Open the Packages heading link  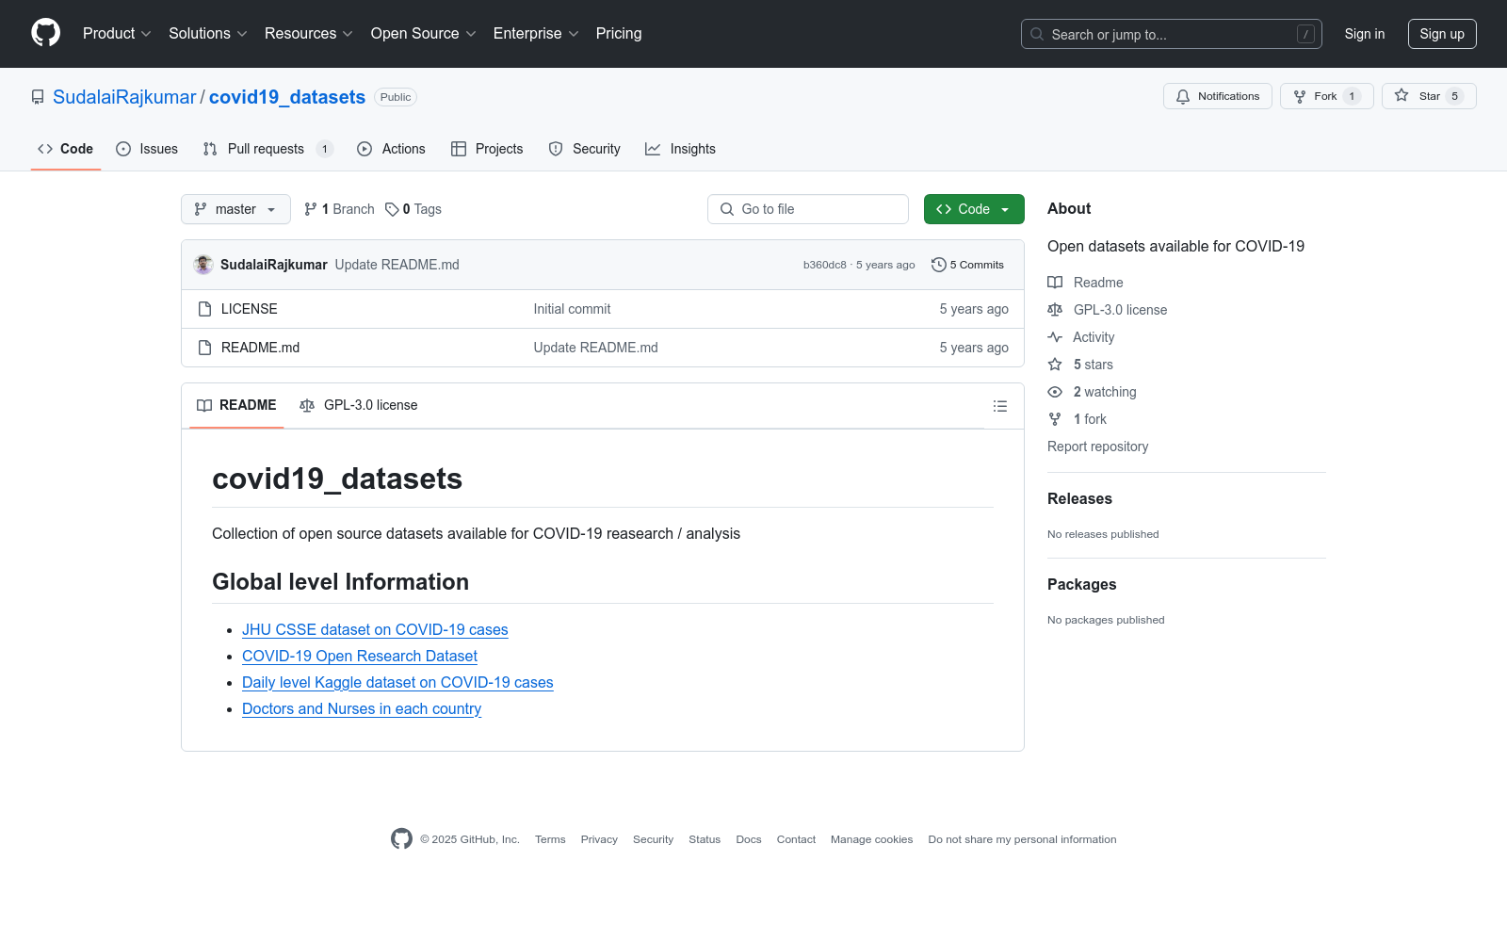tap(1081, 585)
